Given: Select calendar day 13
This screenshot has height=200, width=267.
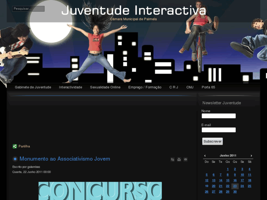Looking at the screenshot, I should (213, 181).
